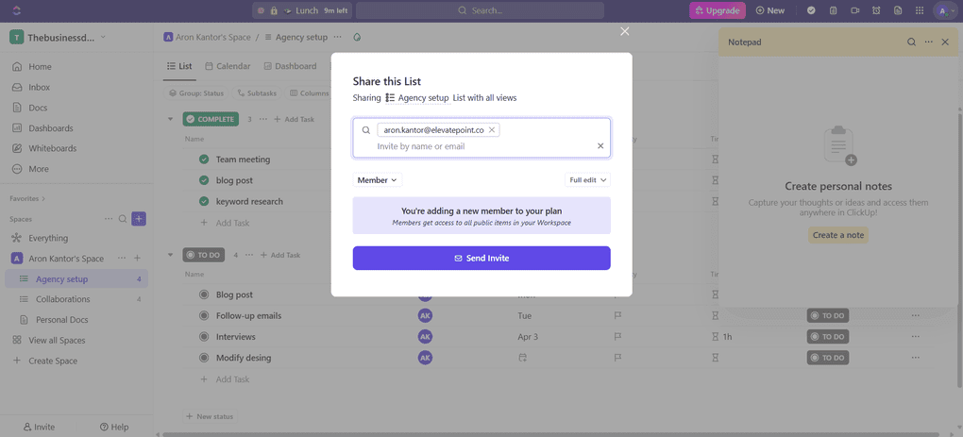The height and width of the screenshot is (437, 963).
Task: Toggle the status circle of Interviews
Action: pyautogui.click(x=204, y=336)
